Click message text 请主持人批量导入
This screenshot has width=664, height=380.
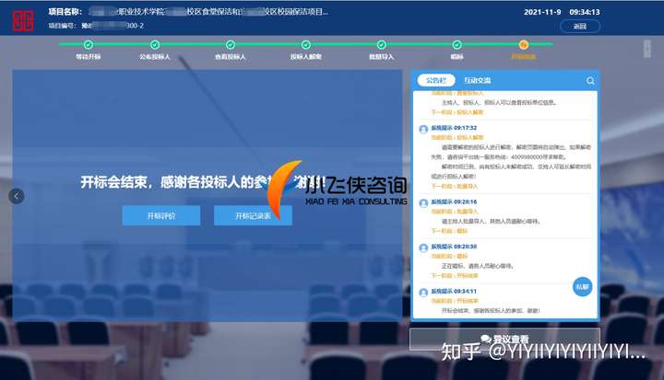492,221
